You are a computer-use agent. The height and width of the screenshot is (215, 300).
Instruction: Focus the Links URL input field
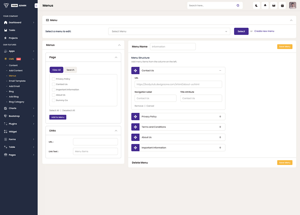(95, 142)
